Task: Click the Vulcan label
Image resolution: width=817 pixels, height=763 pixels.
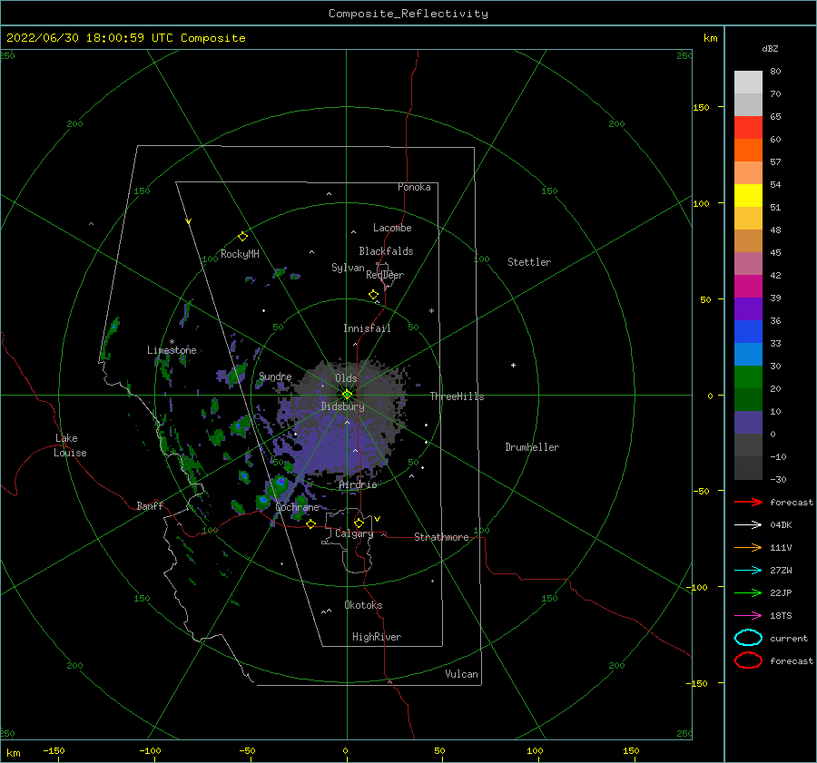Action: point(462,674)
